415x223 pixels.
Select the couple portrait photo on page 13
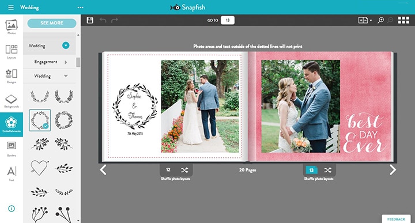[x=301, y=107]
